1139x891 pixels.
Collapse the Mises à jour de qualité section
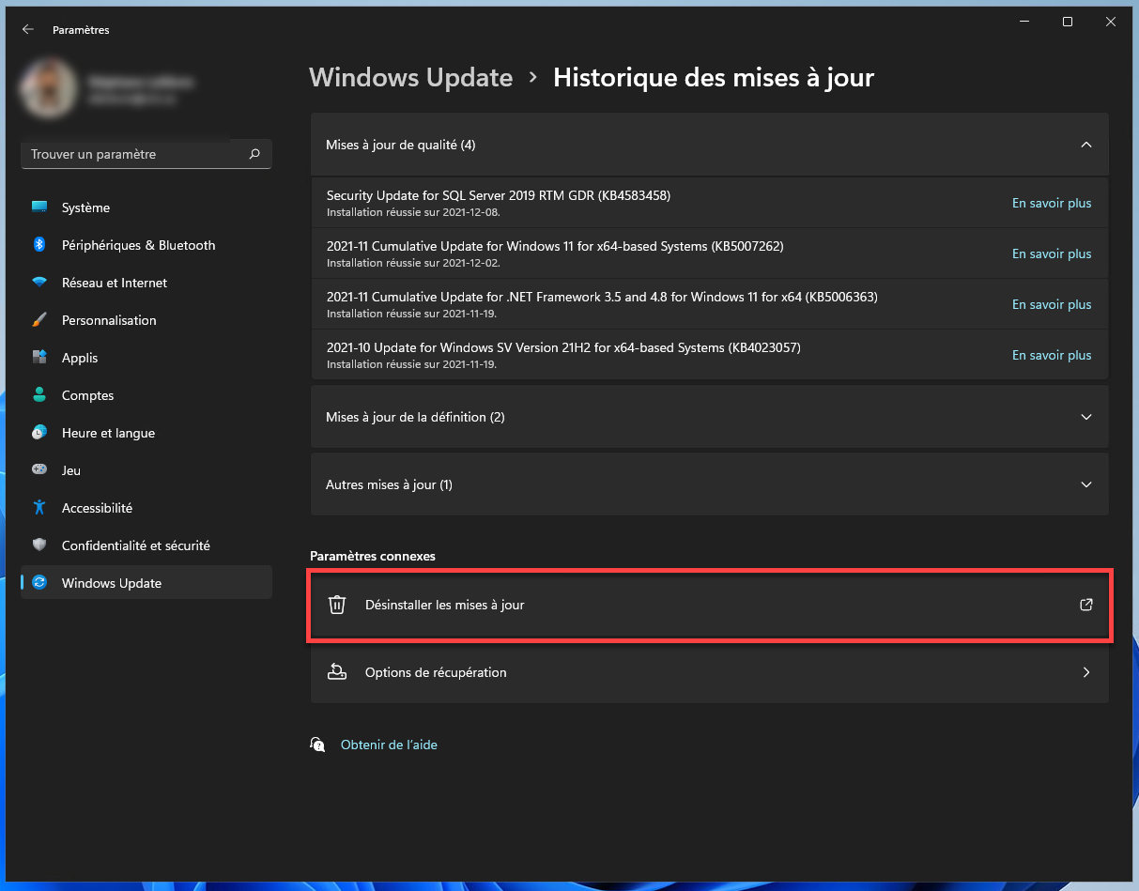[1086, 145]
